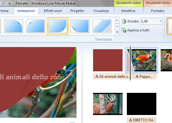This screenshot has width=172, height=123.
Task: Select the highlighted page curl bottom-right transition
Action: (58, 26)
